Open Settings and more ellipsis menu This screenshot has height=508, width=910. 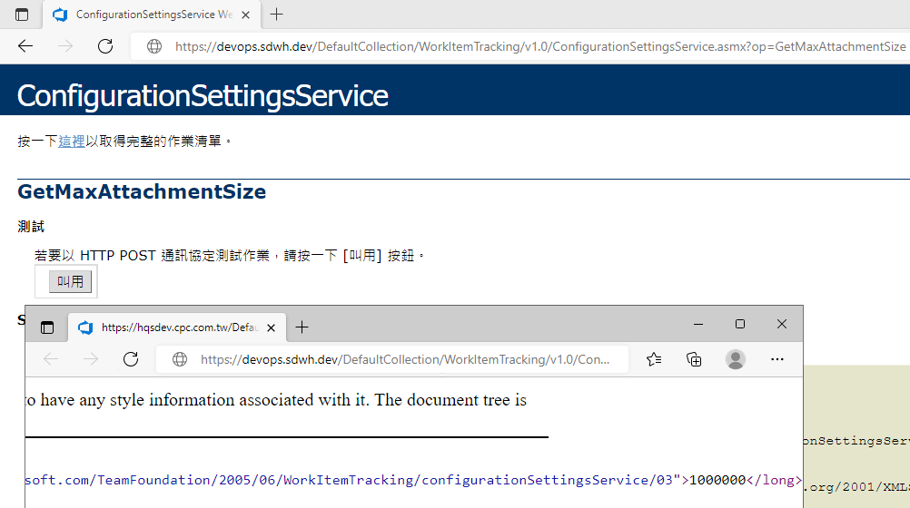(x=777, y=359)
